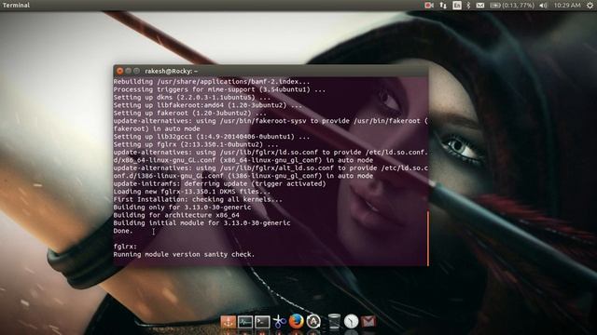Open the network connections indicator
This screenshot has height=335, width=597.
[x=443, y=6]
